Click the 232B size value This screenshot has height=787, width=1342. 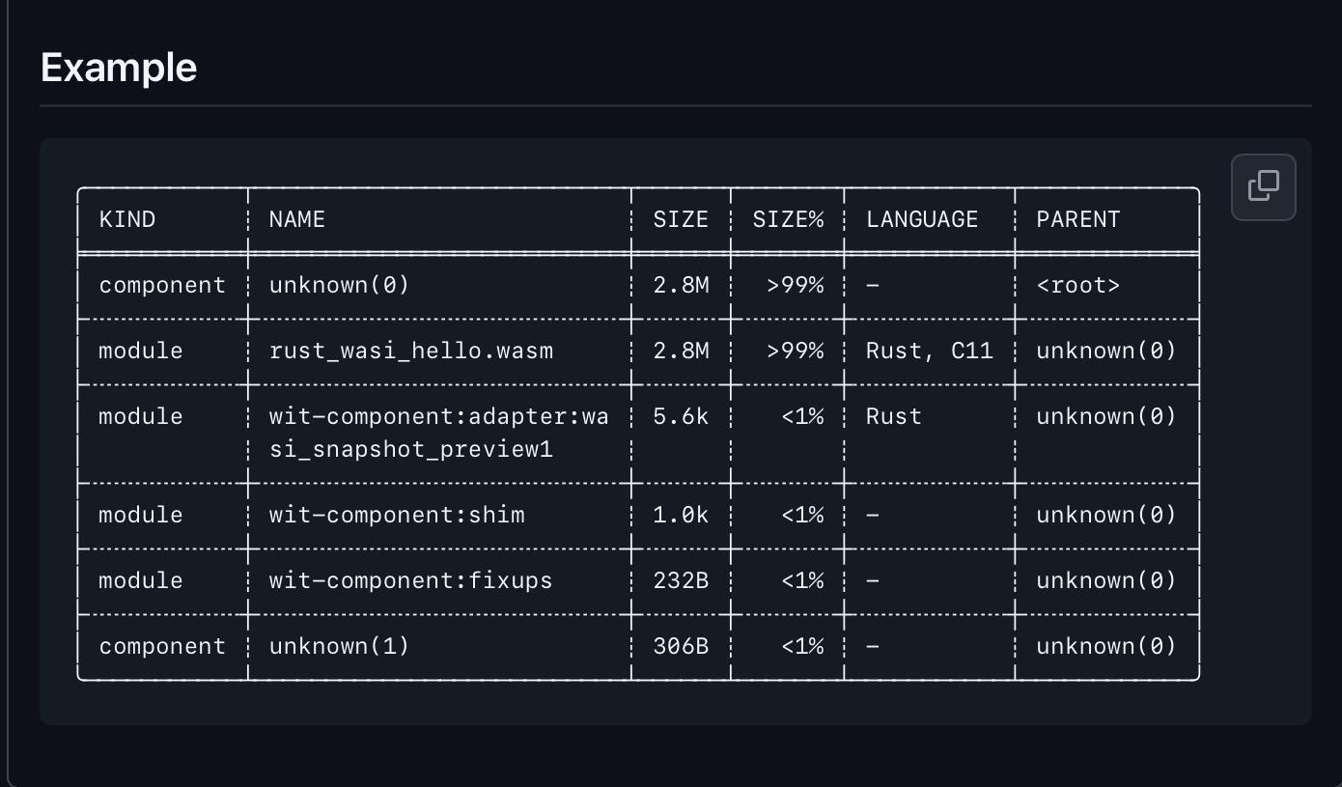click(x=681, y=580)
